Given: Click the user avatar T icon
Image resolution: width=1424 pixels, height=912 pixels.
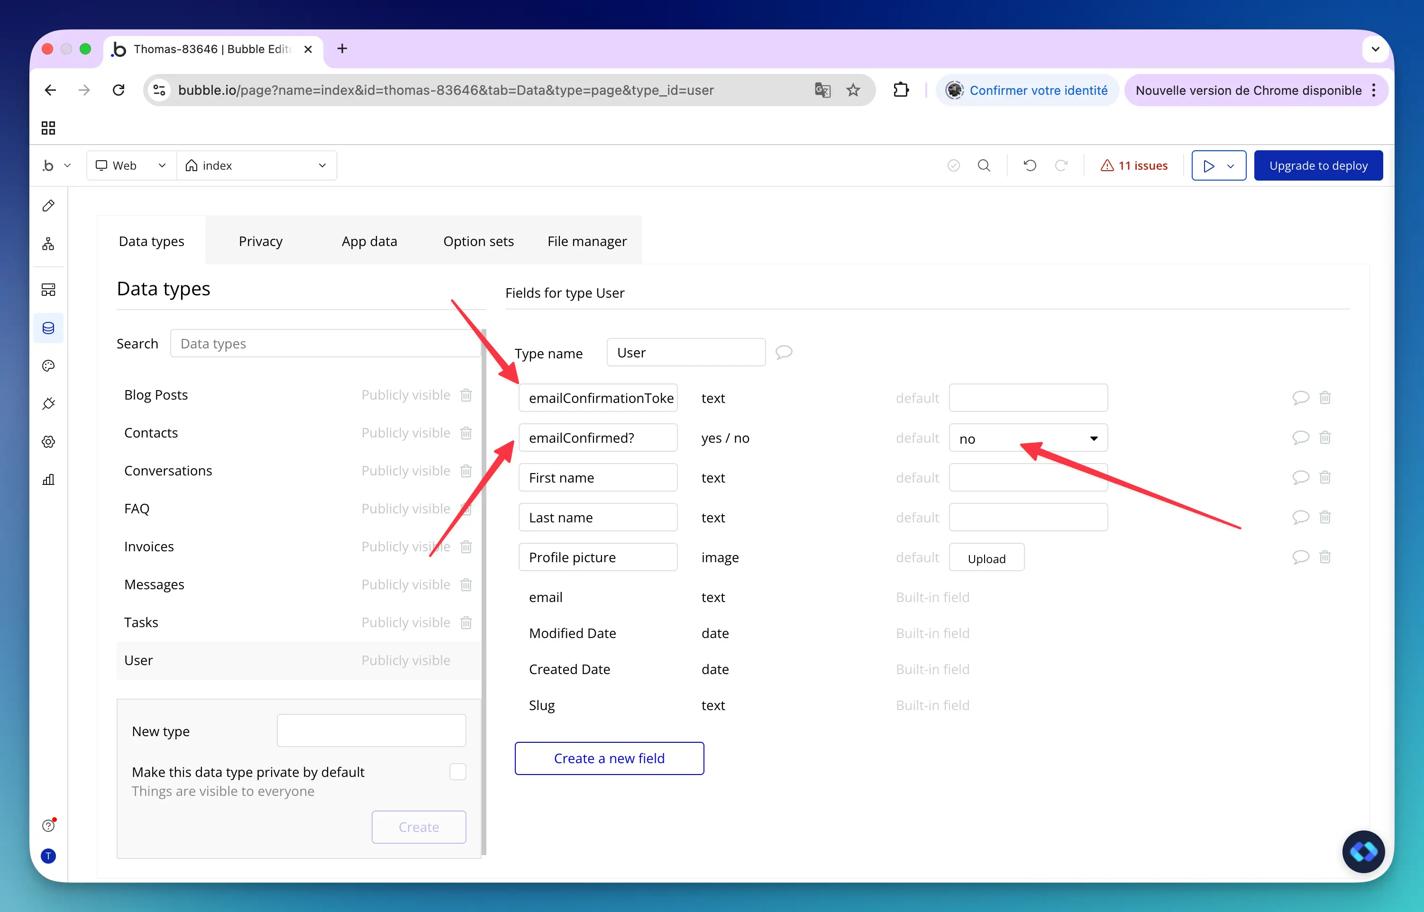Looking at the screenshot, I should click(48, 856).
